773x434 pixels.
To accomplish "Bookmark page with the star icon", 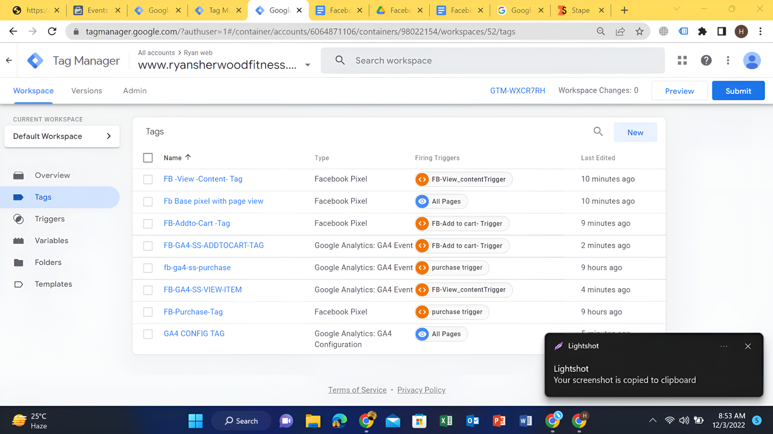I will [639, 31].
